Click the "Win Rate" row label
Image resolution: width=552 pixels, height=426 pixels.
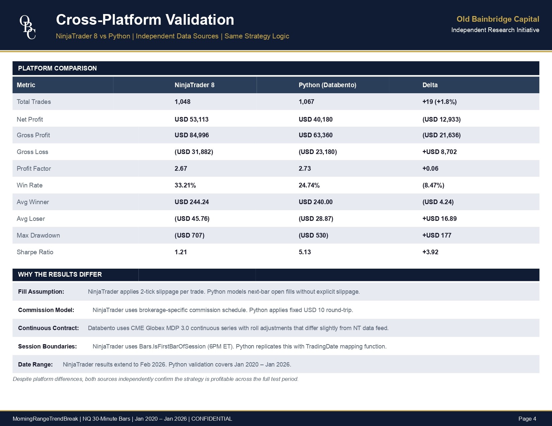tap(29, 185)
